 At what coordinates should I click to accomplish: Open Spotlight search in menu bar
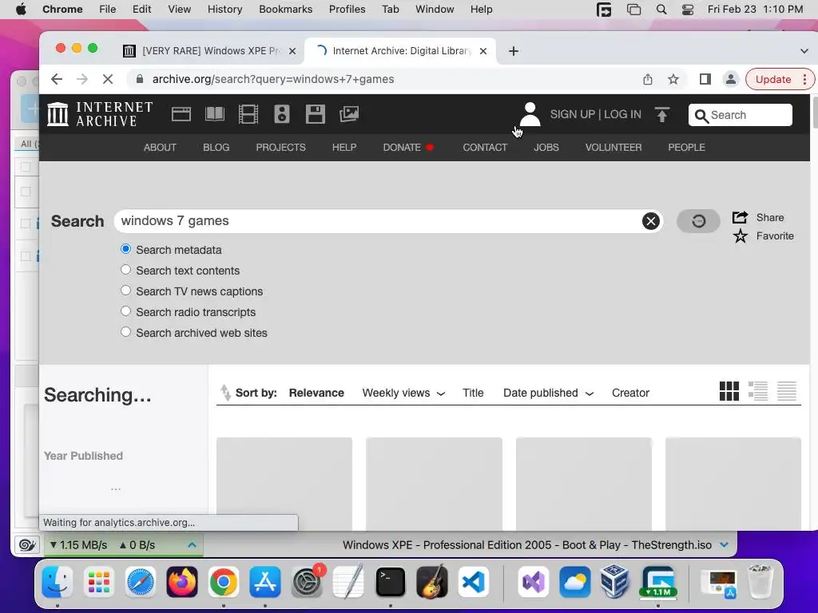pos(661,10)
